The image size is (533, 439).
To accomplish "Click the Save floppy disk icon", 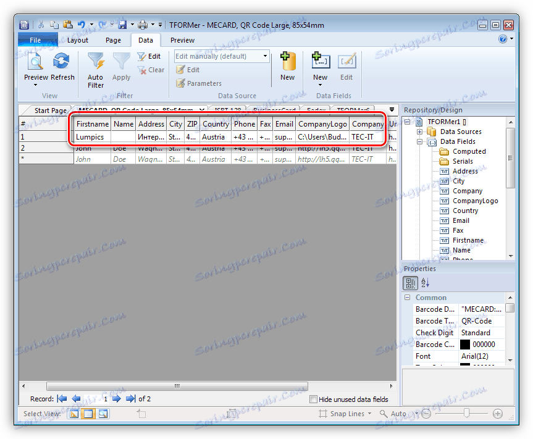I will coord(122,25).
